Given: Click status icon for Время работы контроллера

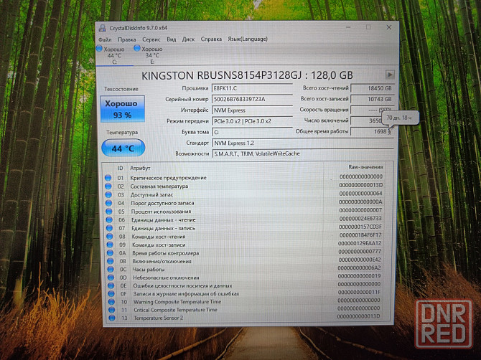Looking at the screenshot, I should (110, 253).
